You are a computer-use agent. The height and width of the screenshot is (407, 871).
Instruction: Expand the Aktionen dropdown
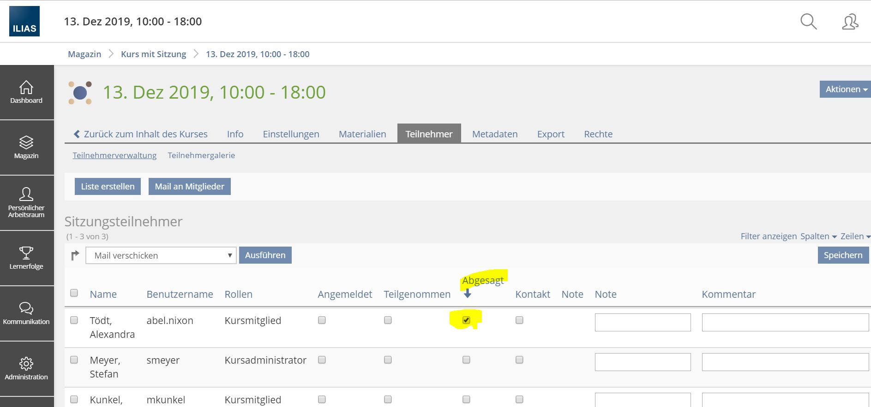pos(846,89)
